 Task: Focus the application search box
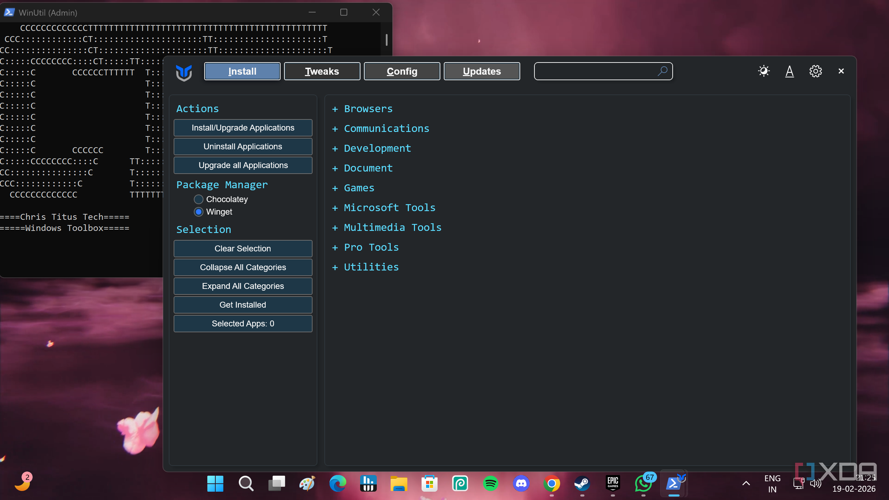tap(594, 71)
